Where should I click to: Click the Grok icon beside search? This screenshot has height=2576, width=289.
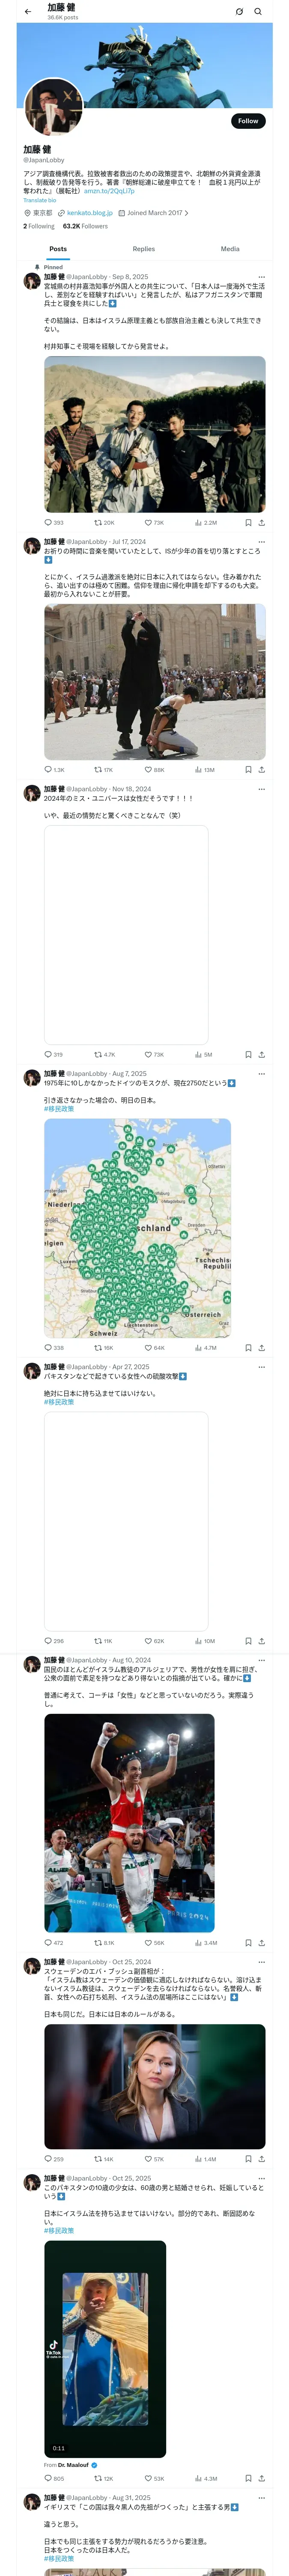pos(239,12)
